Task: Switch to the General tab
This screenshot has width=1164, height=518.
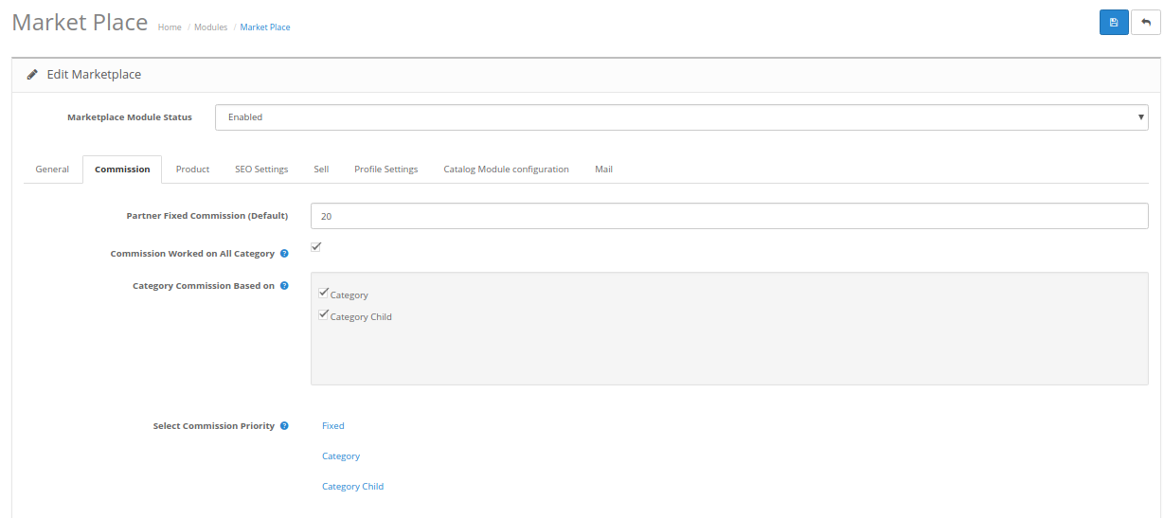Action: coord(52,170)
